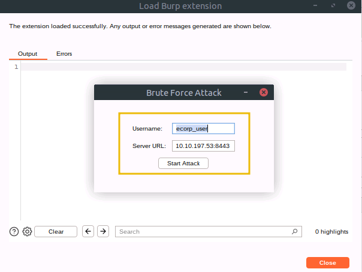The height and width of the screenshot is (272, 362).
Task: Click the 'Username:' label
Action: tap(147, 129)
